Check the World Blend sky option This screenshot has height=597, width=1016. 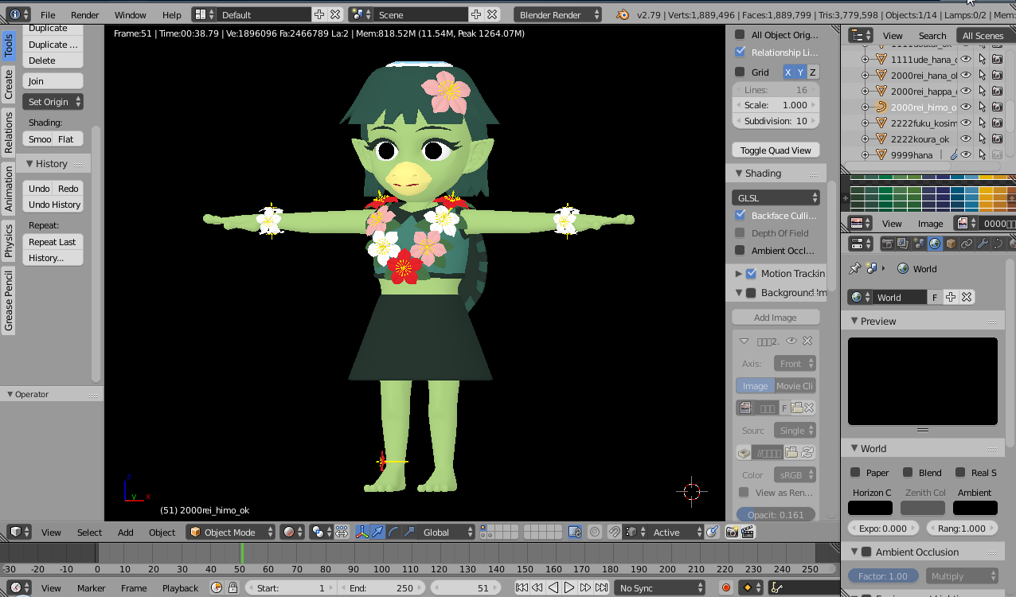pos(908,472)
